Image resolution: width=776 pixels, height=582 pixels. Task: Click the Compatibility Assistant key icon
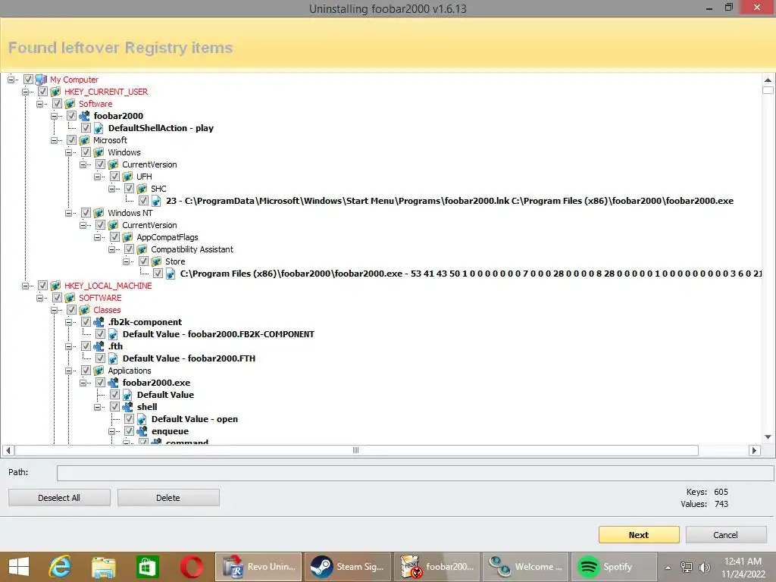pyautogui.click(x=142, y=249)
